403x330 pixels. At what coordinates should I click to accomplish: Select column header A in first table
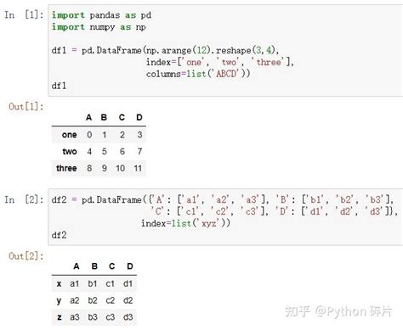point(88,117)
